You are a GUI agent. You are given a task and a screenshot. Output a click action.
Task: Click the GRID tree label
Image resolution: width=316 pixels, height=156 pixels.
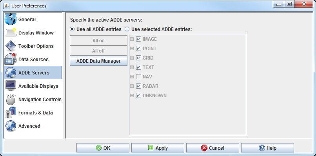click(148, 58)
